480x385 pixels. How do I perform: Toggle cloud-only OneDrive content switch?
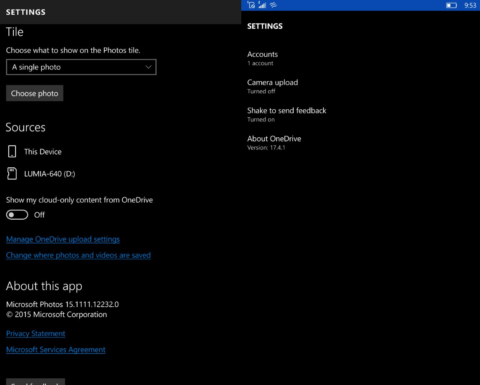[x=17, y=215]
